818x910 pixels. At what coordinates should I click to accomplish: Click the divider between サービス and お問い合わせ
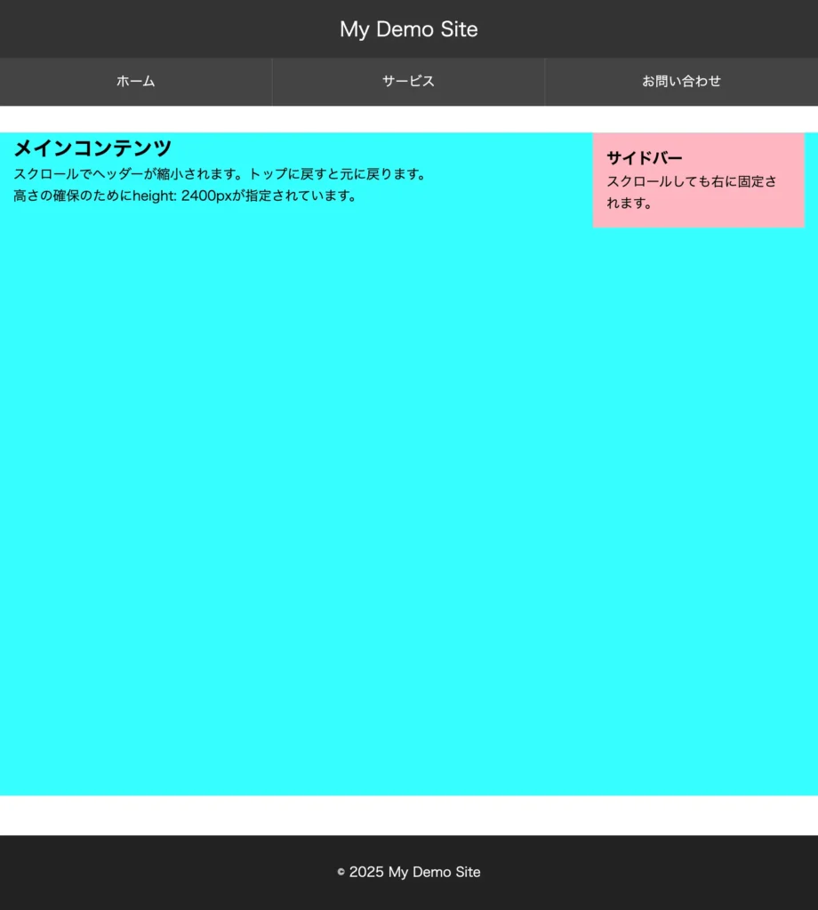coord(545,81)
